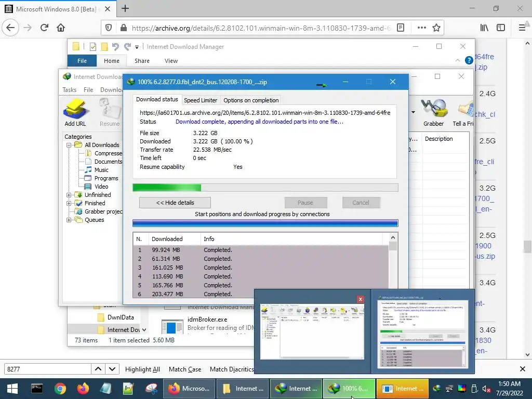Click the find bar search field

(x=47, y=369)
